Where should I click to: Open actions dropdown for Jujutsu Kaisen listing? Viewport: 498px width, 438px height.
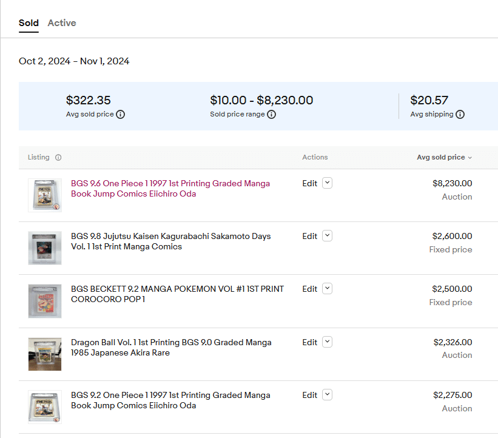click(327, 236)
